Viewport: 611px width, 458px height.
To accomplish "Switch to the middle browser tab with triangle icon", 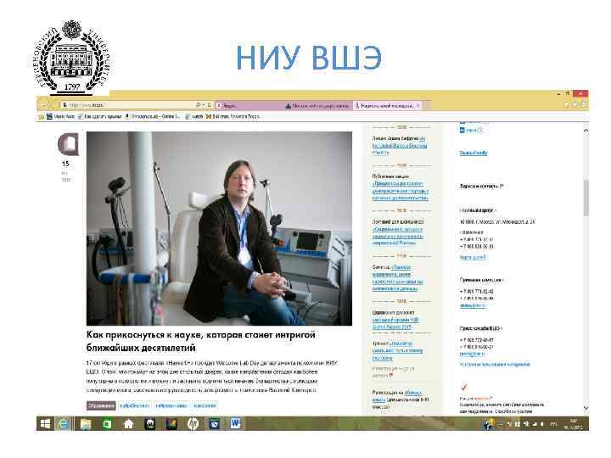I will [318, 105].
